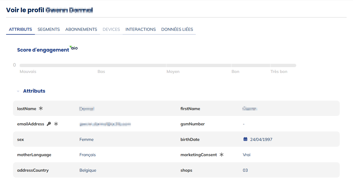Click the key icon beside emailAddress
The height and width of the screenshot is (185, 353).
click(x=49, y=124)
